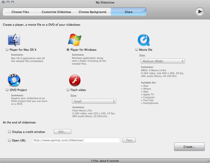Screen dimensions: 210x163
Task: Enable Open URL checkbox
Action: (9, 140)
